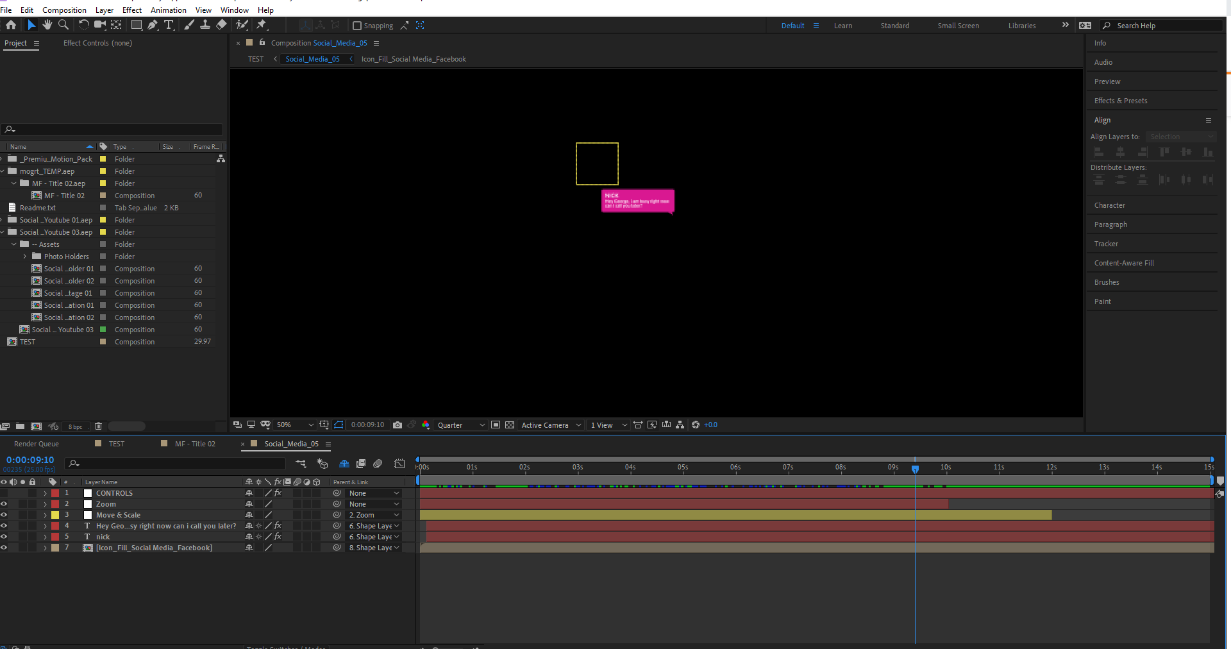1231x649 pixels.
Task: Select the Selection arrow tool
Action: (x=31, y=25)
